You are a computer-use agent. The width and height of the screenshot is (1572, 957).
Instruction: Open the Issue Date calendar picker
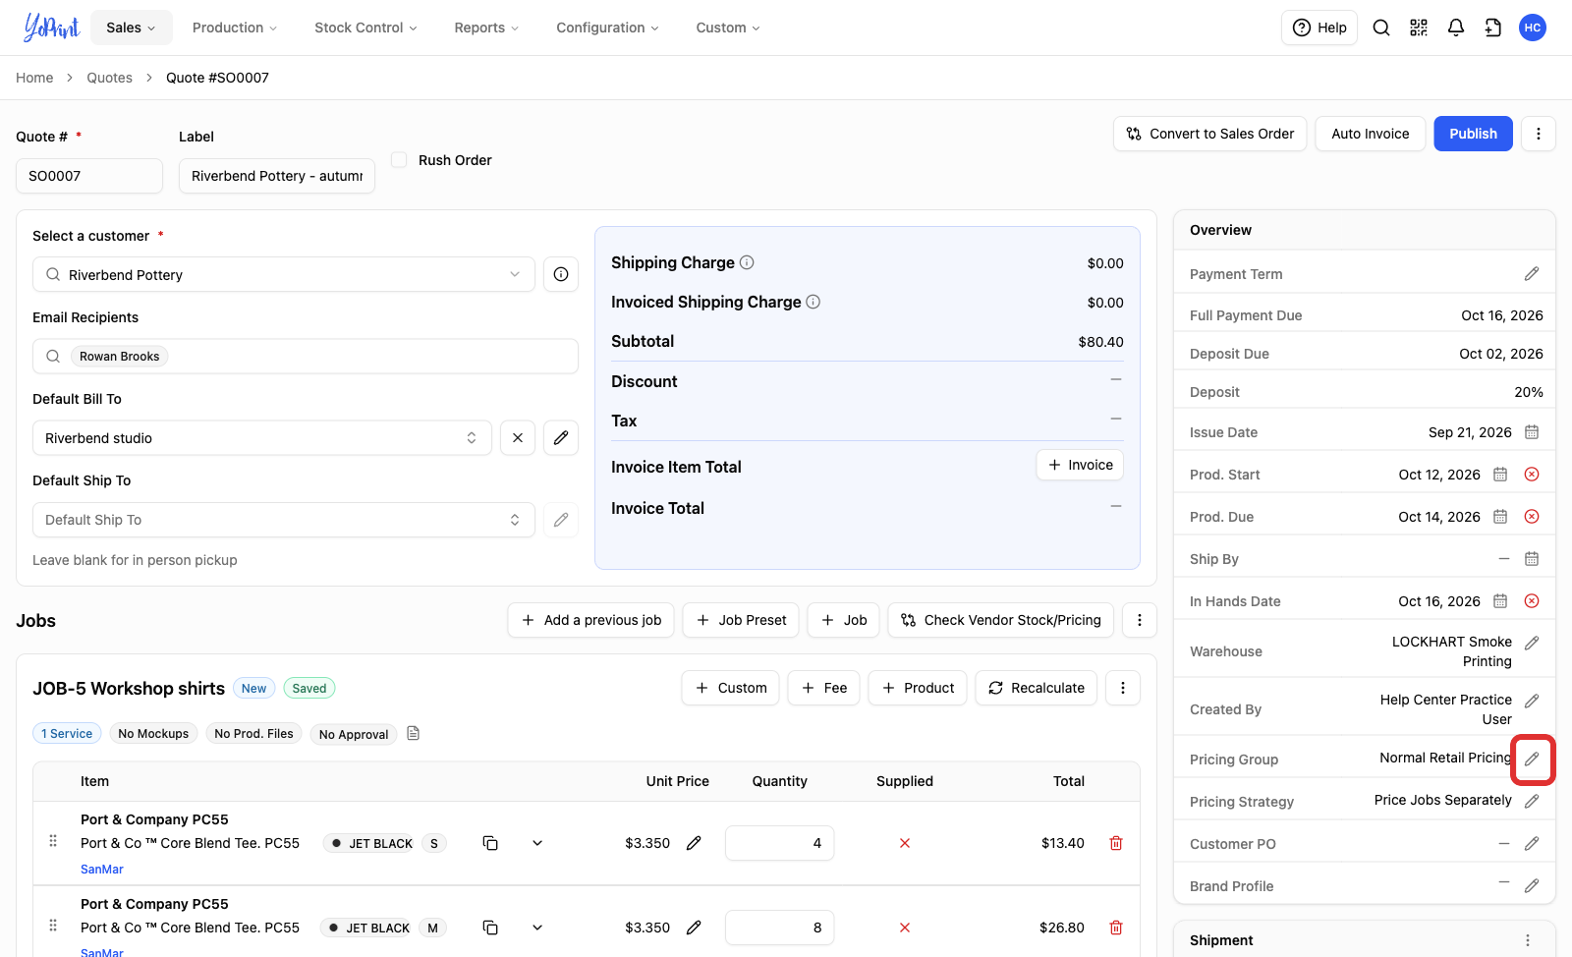tap(1532, 432)
